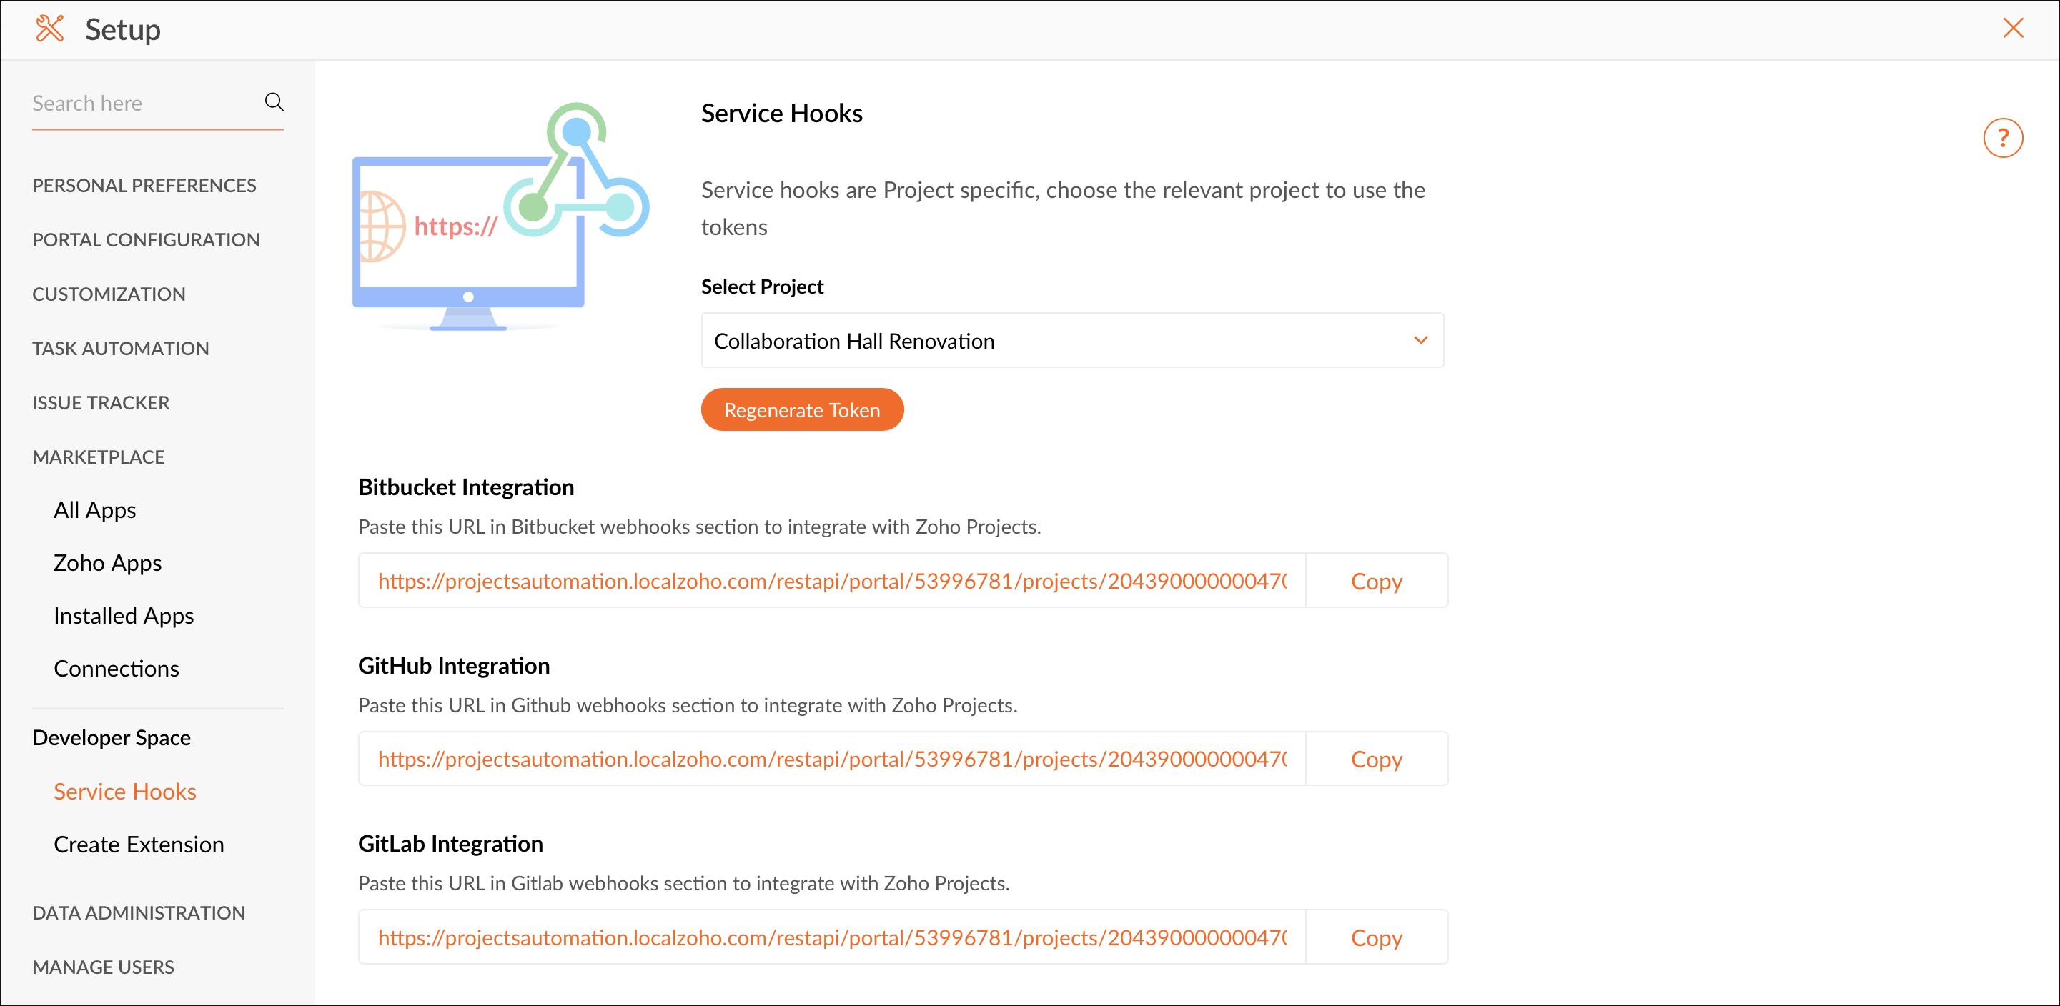Viewport: 2060px width, 1006px height.
Task: Expand Task Automation section
Action: (120, 349)
